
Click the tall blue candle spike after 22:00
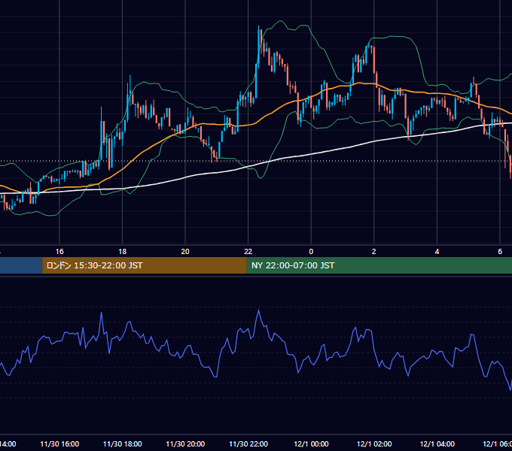coord(258,47)
